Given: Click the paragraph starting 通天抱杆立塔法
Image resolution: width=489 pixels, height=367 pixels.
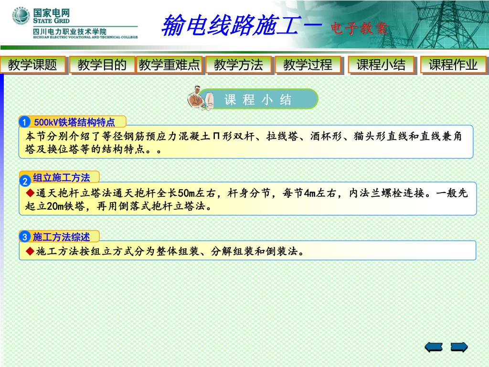Looking at the screenshot, I should 246,199.
